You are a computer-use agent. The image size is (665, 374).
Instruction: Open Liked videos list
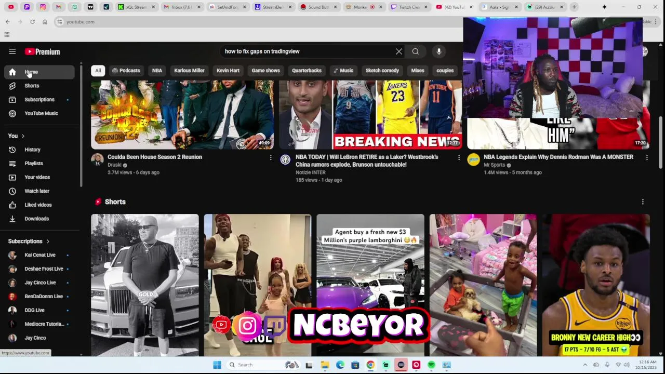pos(39,205)
